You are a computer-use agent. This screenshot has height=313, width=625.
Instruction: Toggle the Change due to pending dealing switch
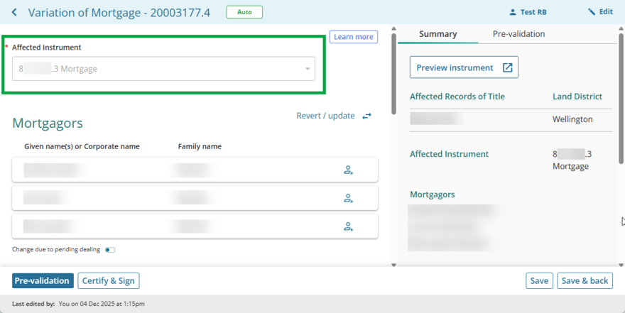click(x=110, y=250)
